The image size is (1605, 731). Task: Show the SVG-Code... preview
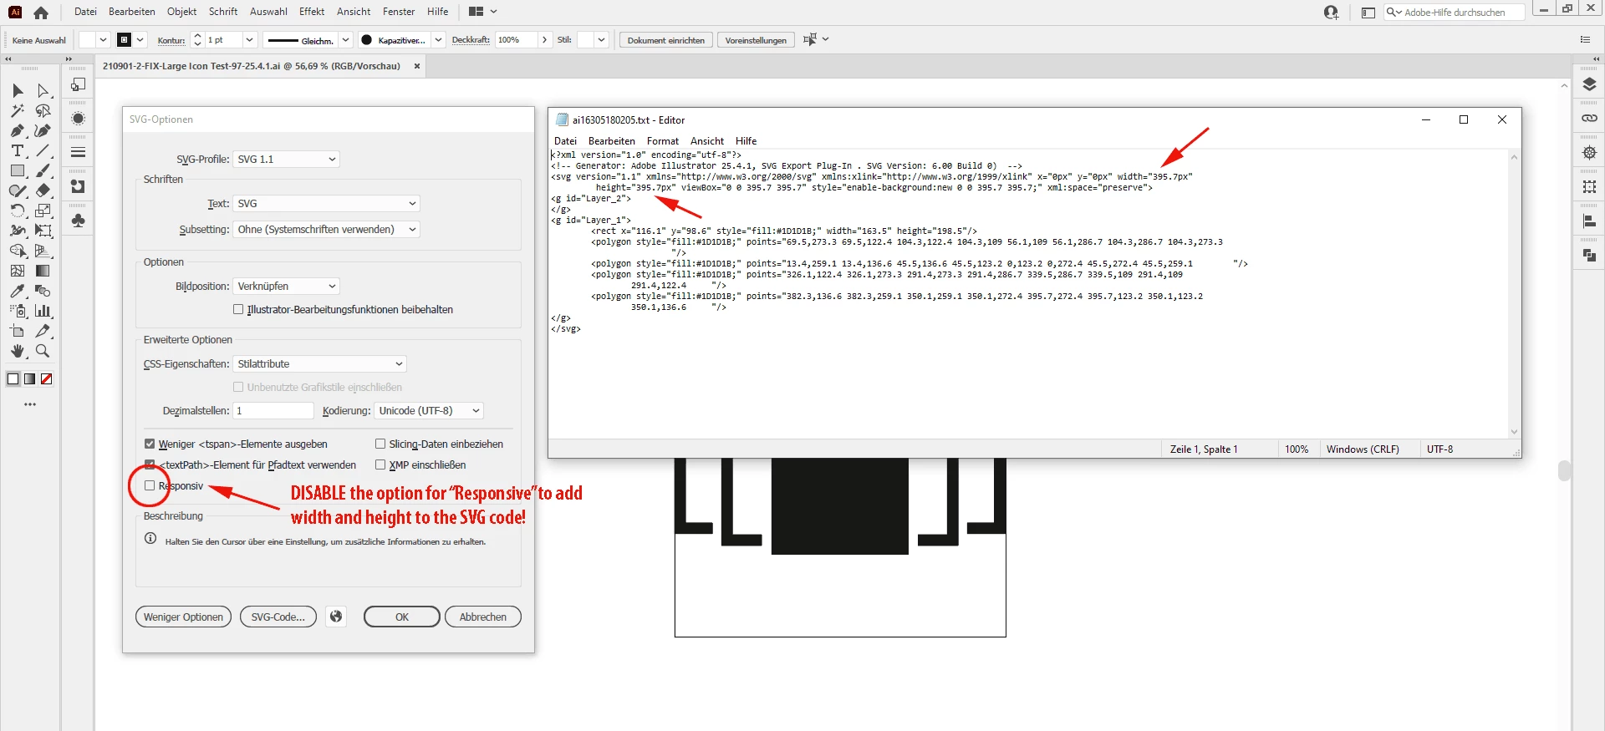[x=278, y=617]
